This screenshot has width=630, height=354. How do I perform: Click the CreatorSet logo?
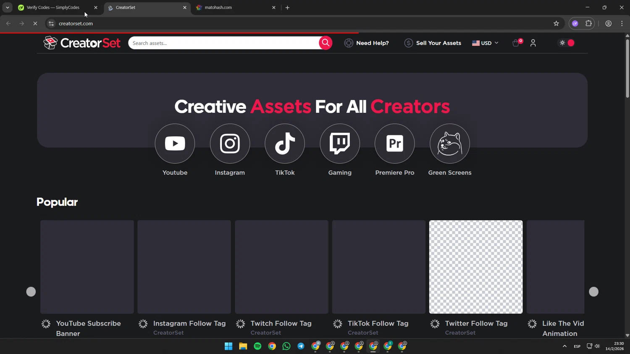pyautogui.click(x=82, y=43)
